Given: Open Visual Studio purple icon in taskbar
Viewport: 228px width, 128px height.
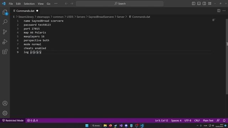Looking at the screenshot, I should 121,126.
